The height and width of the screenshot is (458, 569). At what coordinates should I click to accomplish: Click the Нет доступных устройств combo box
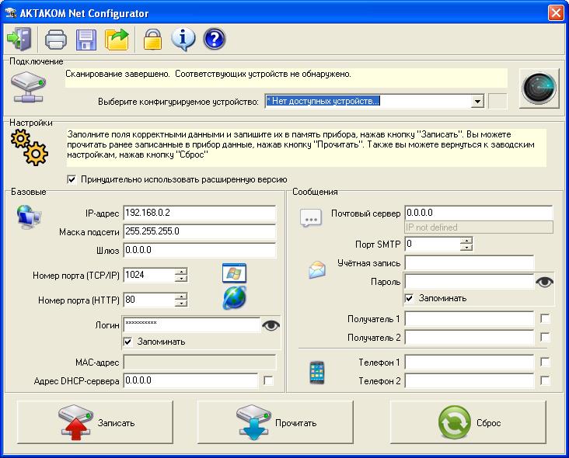[375, 101]
